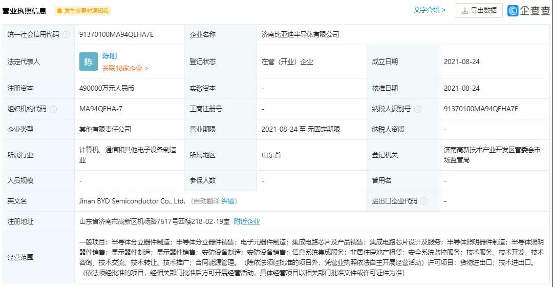Click 人员规模 field label
The height and width of the screenshot is (287, 553).
pos(20,181)
